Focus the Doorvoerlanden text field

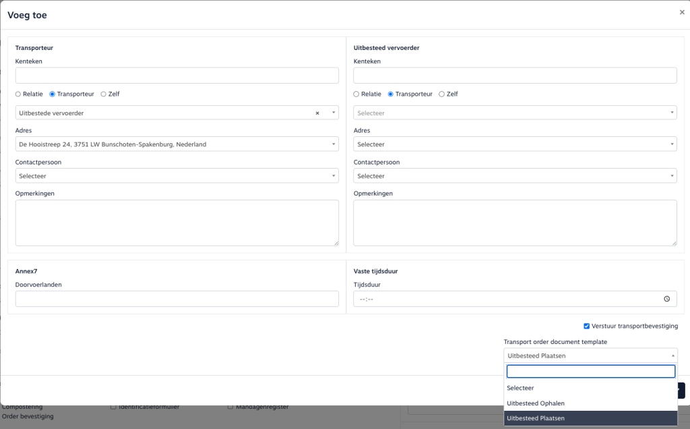[177, 299]
